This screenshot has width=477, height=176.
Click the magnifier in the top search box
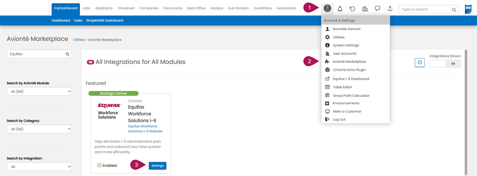pos(454,10)
